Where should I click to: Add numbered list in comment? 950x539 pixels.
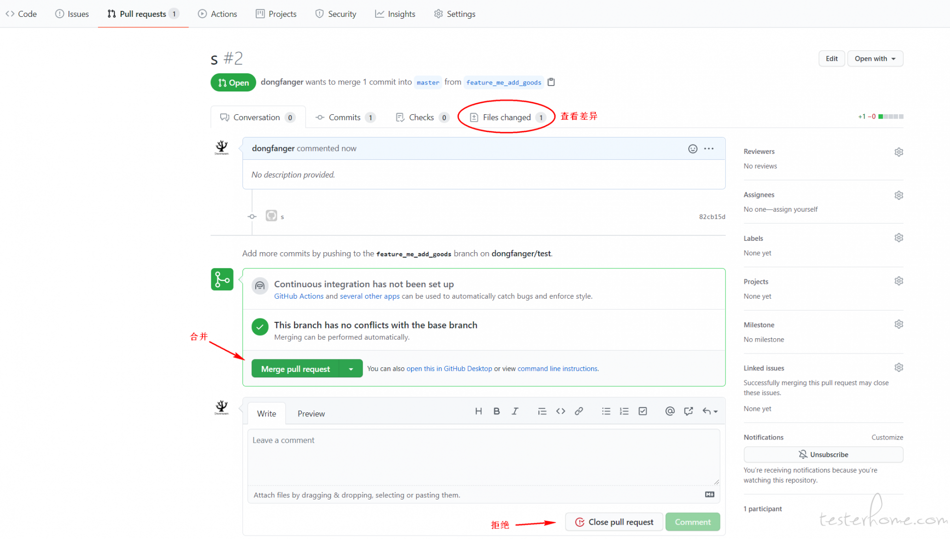point(624,411)
